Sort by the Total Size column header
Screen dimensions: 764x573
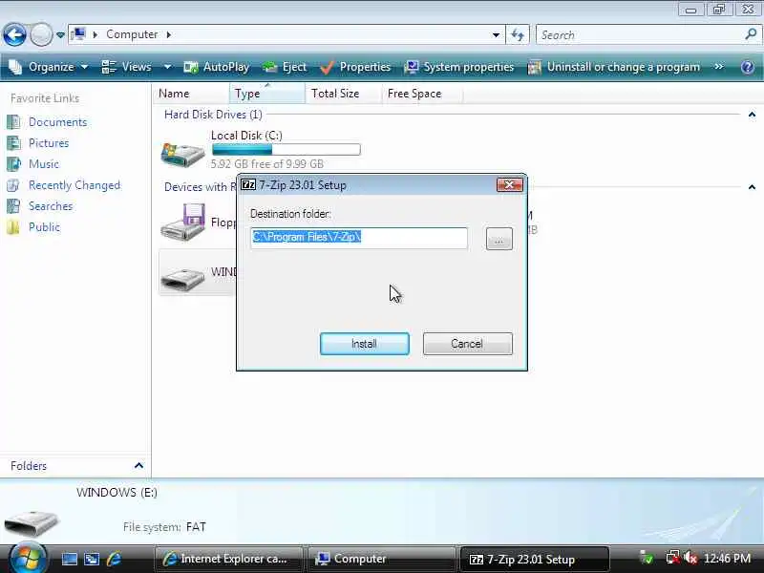[x=343, y=94]
